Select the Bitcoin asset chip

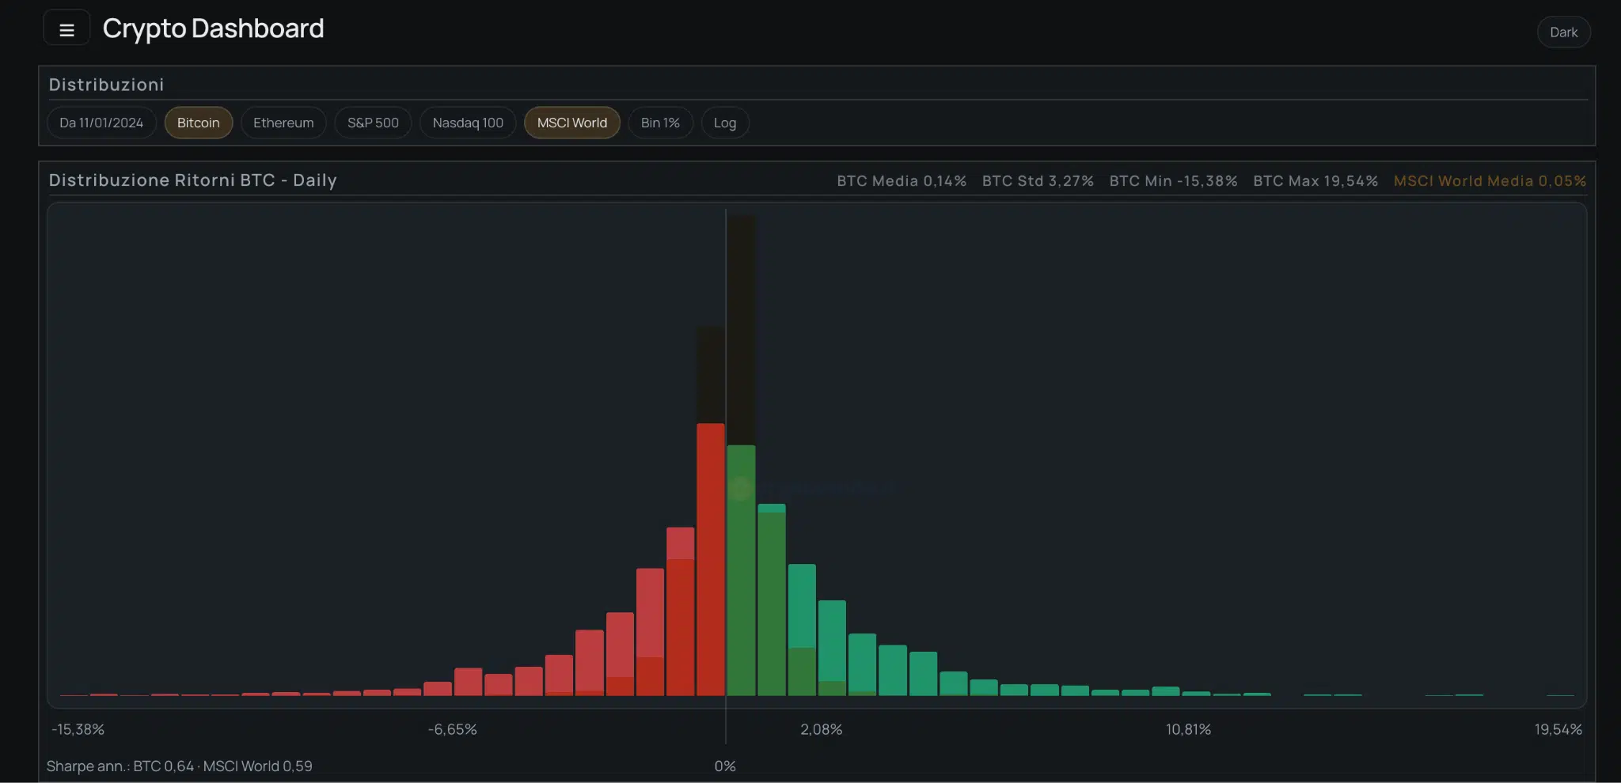tap(198, 123)
